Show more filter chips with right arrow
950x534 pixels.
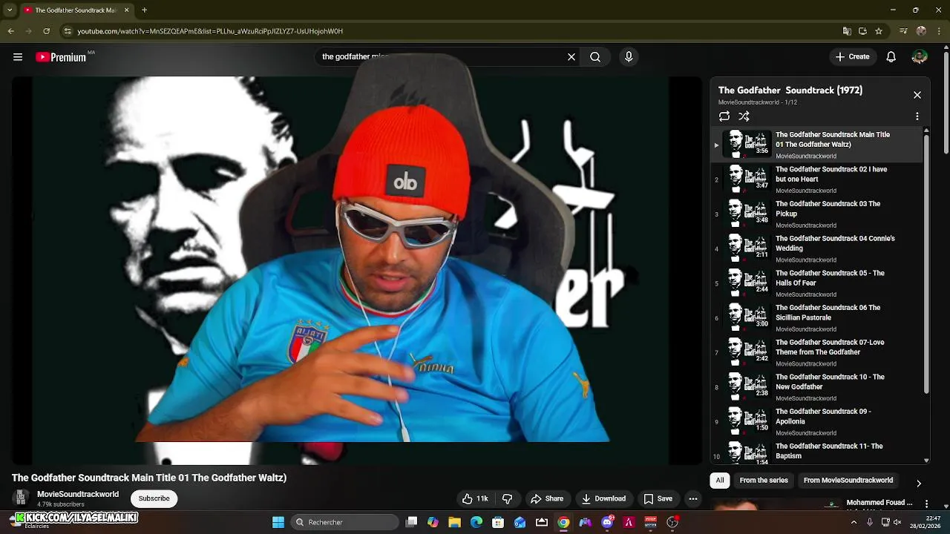point(919,484)
